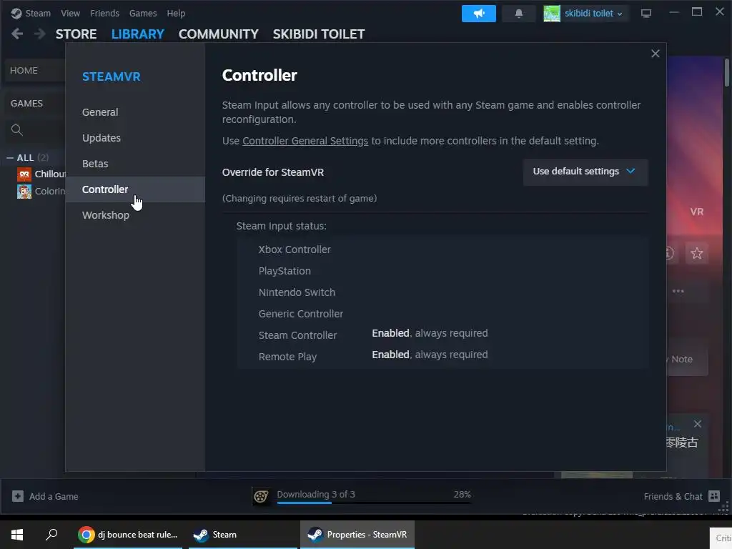Click the Steam Controller status row
732x549 pixels.
point(442,335)
